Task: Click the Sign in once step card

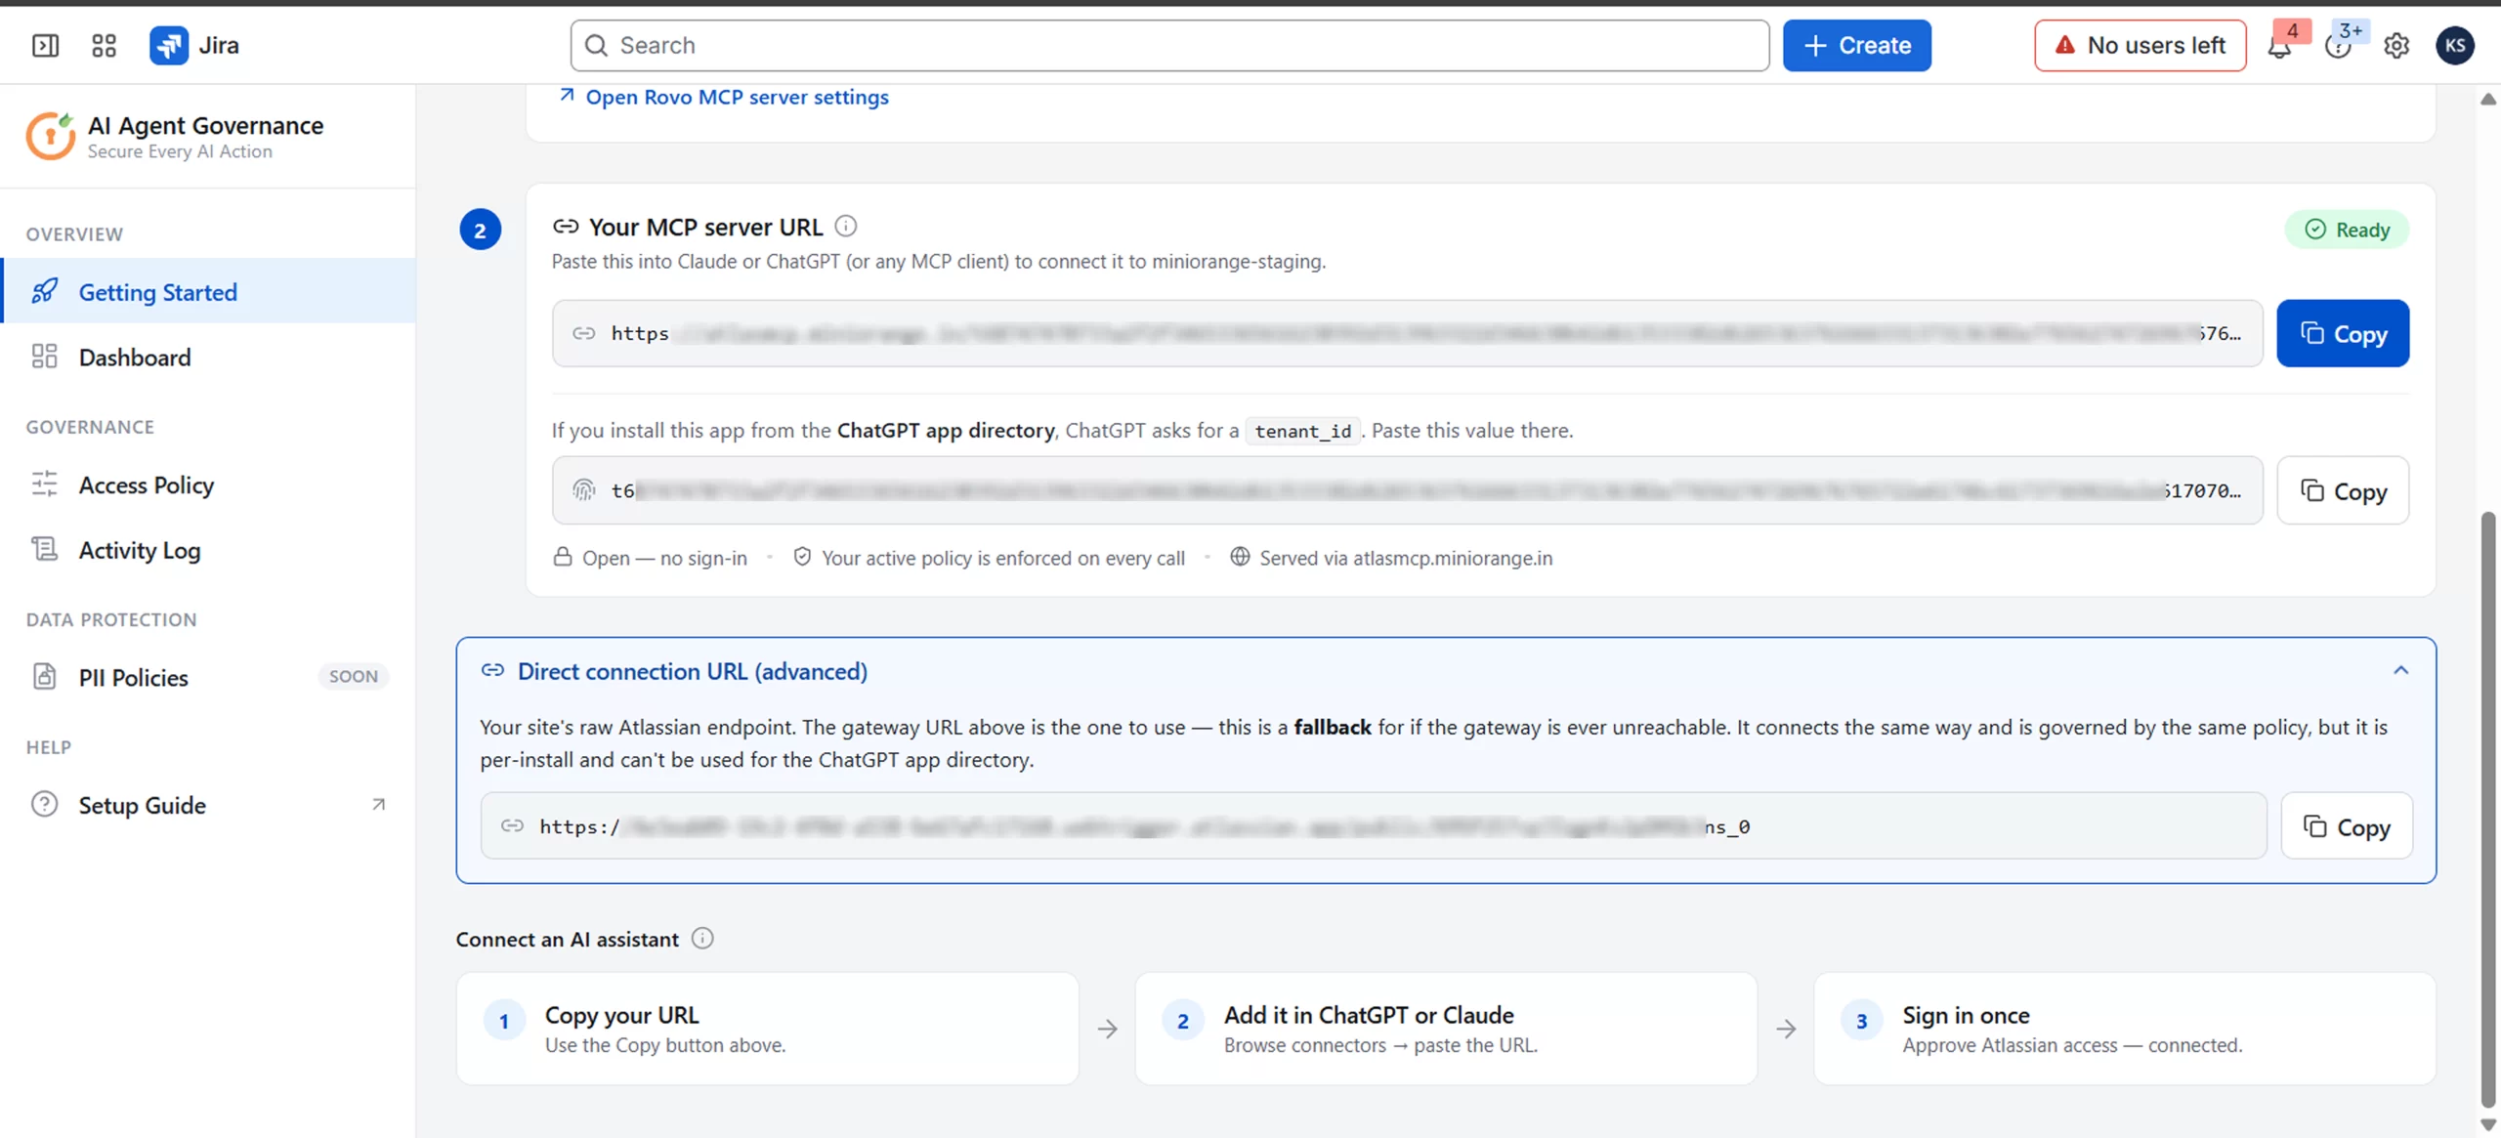Action: [2124, 1029]
